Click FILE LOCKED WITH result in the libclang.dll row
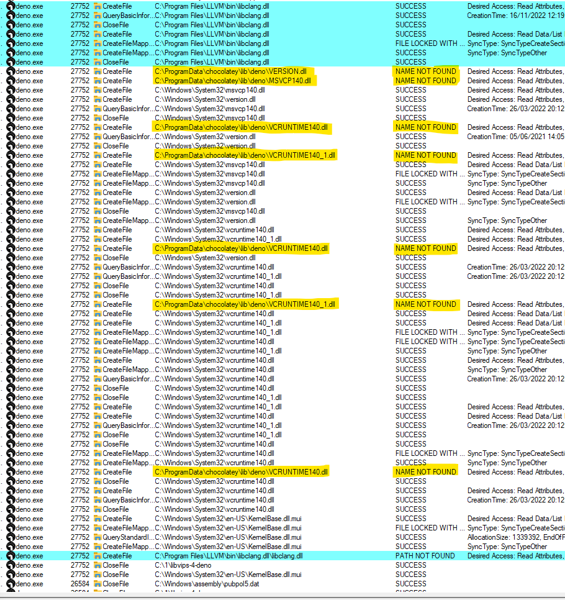The height and width of the screenshot is (600, 565). coord(430,43)
